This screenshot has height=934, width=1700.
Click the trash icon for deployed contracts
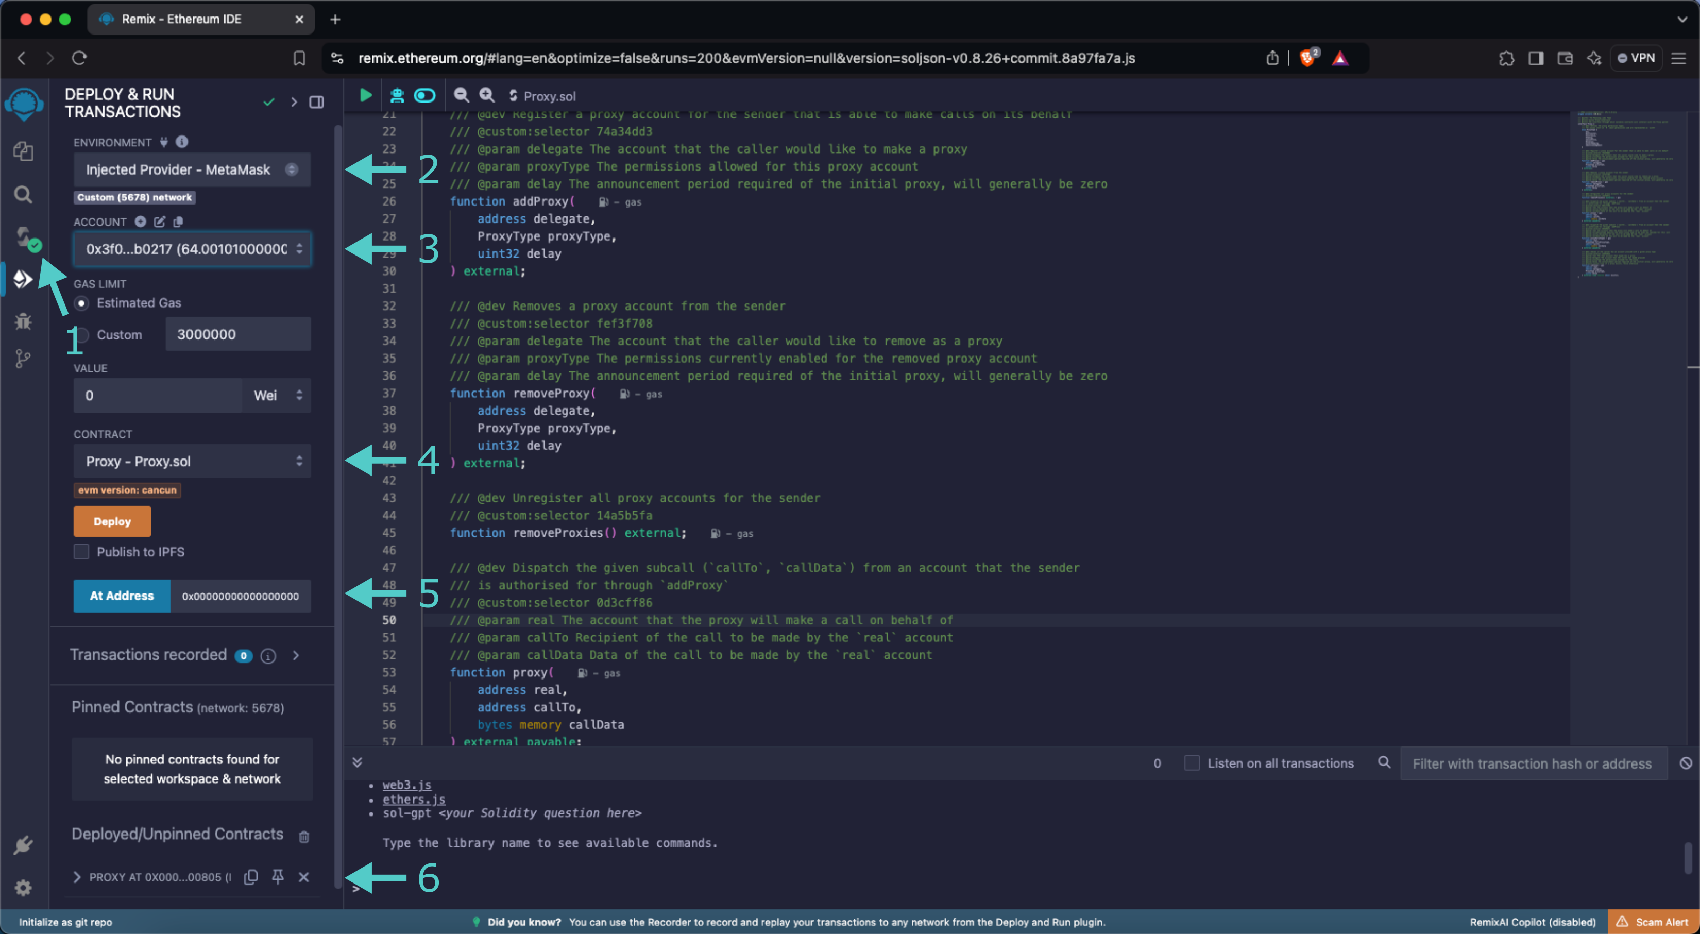[x=304, y=836]
